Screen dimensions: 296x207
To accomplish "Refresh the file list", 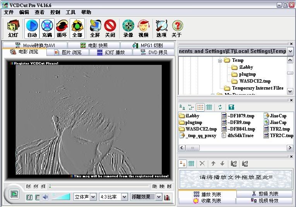I will pos(220,107).
